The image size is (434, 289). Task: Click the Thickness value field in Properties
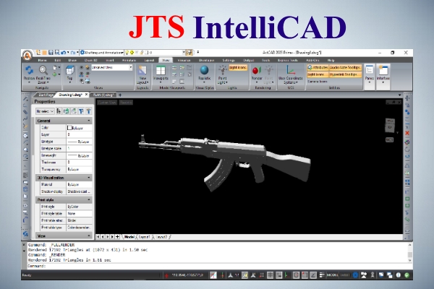[80, 163]
